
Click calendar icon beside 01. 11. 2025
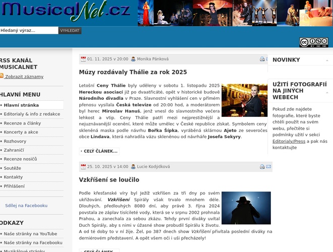pos(83,59)
